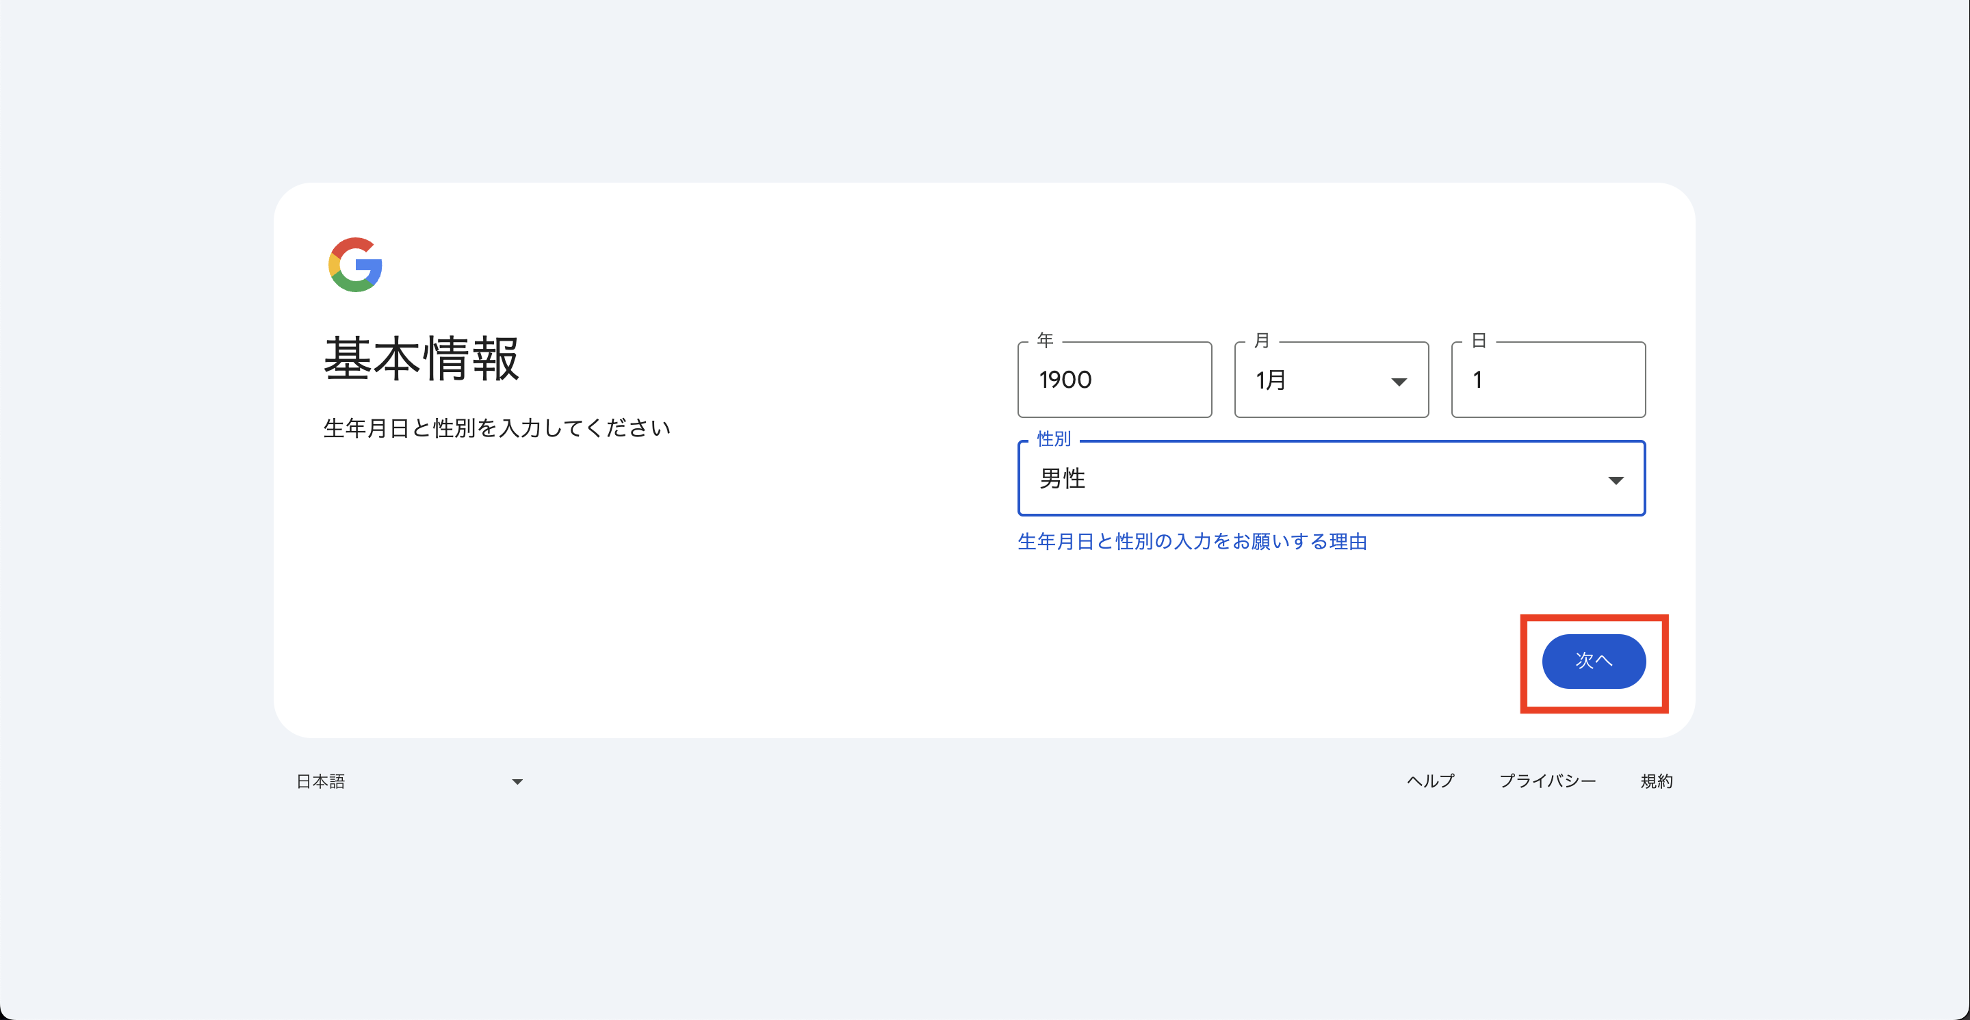This screenshot has width=1970, height=1020.
Task: Open the 性別 dropdown showing 男性
Action: click(1331, 479)
